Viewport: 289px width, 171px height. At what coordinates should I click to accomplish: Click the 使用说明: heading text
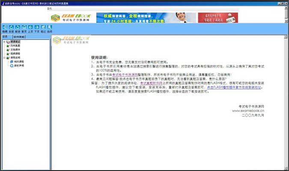click(x=99, y=57)
